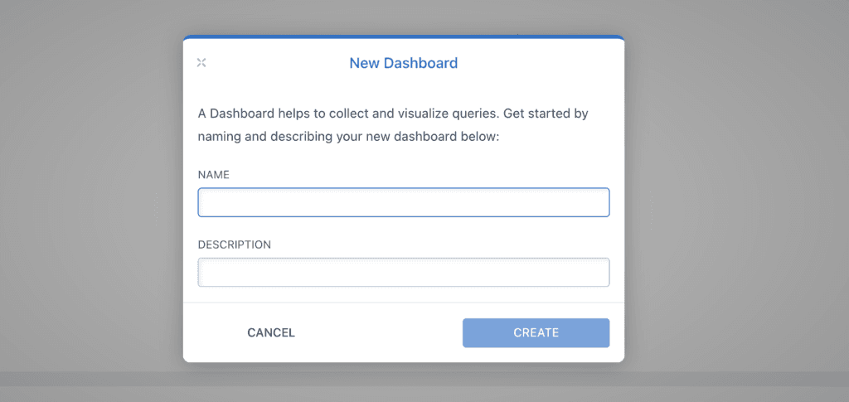Click the DESCRIPTION field label

235,245
